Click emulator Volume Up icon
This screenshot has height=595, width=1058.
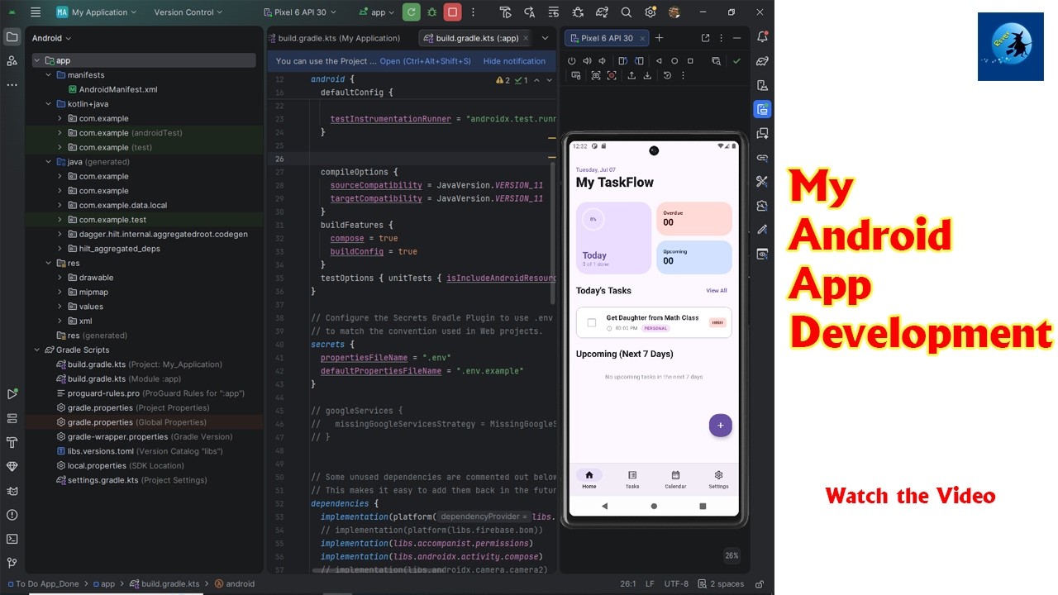[x=587, y=61]
